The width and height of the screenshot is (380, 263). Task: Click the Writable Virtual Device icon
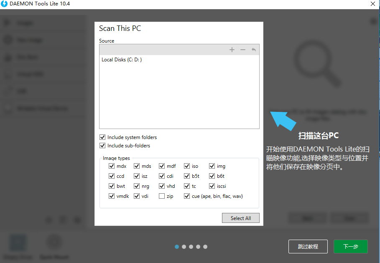coord(9,108)
